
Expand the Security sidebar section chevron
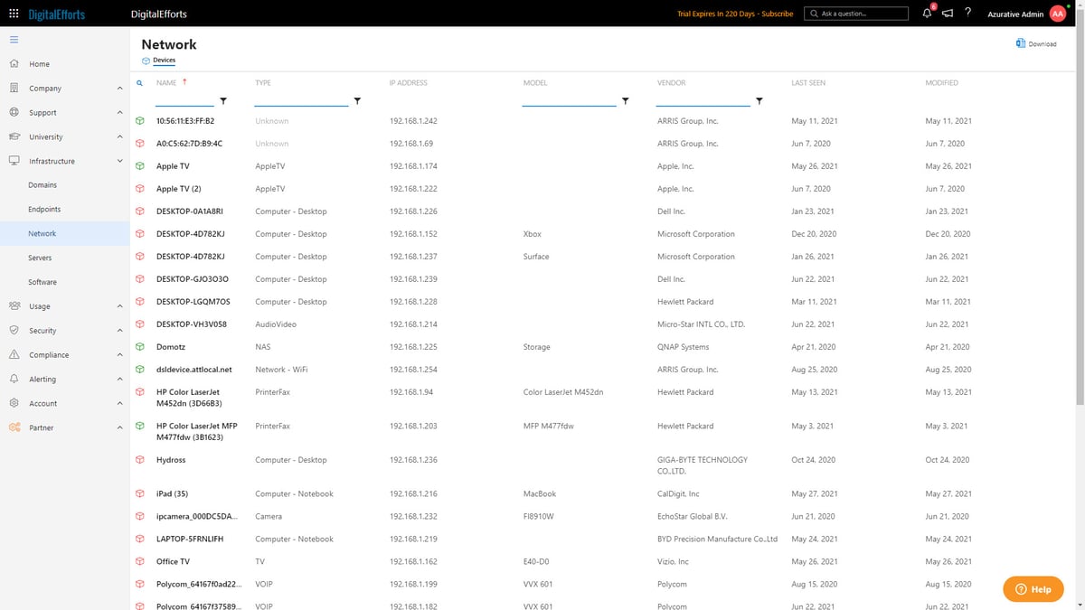120,331
